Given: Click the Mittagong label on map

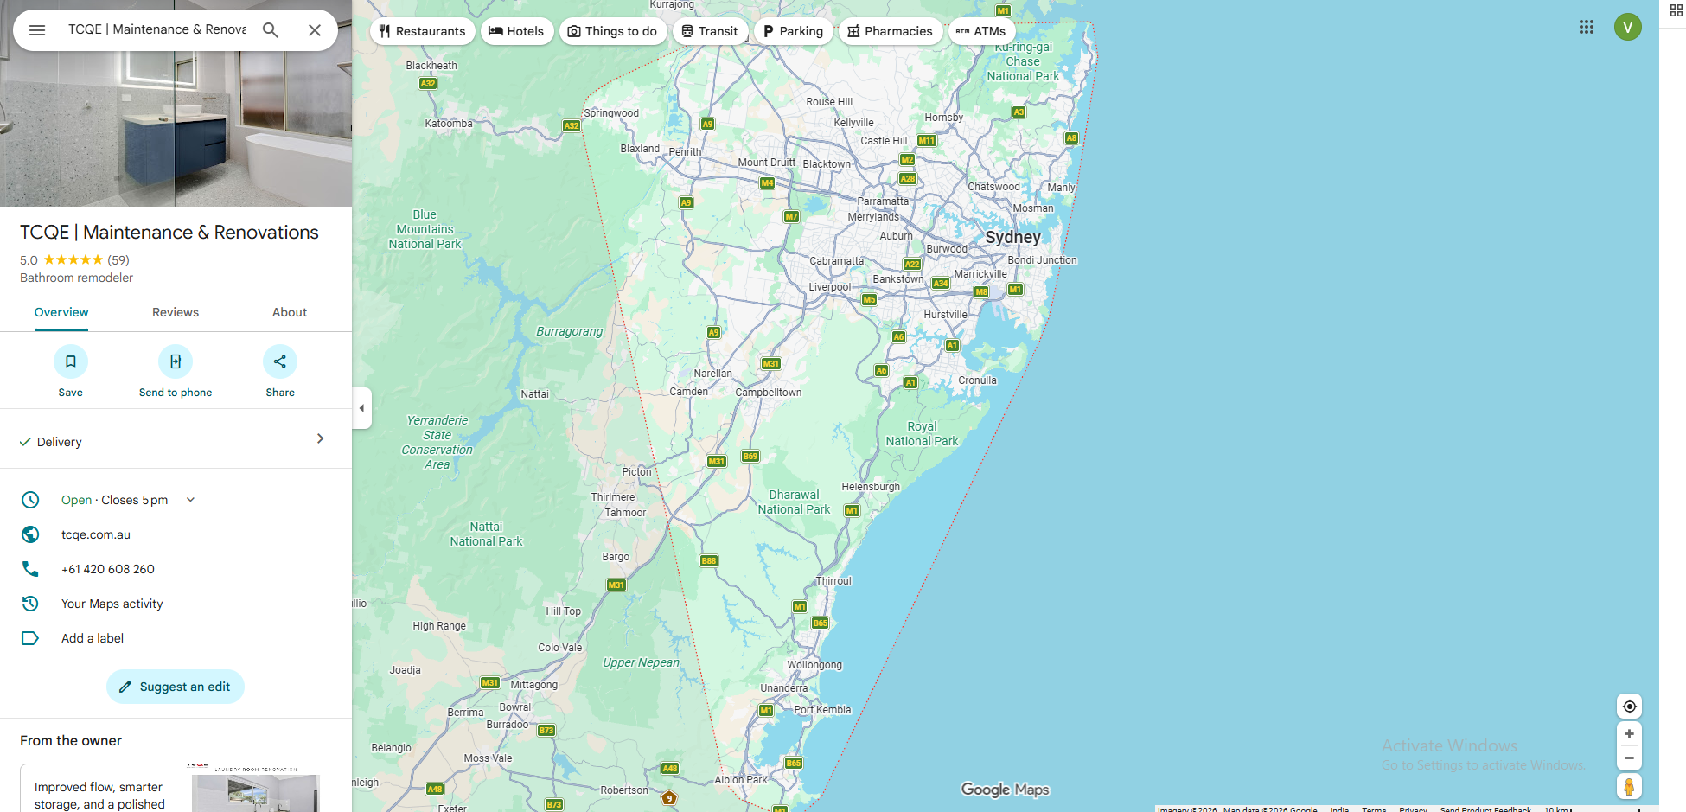Looking at the screenshot, I should (x=534, y=685).
